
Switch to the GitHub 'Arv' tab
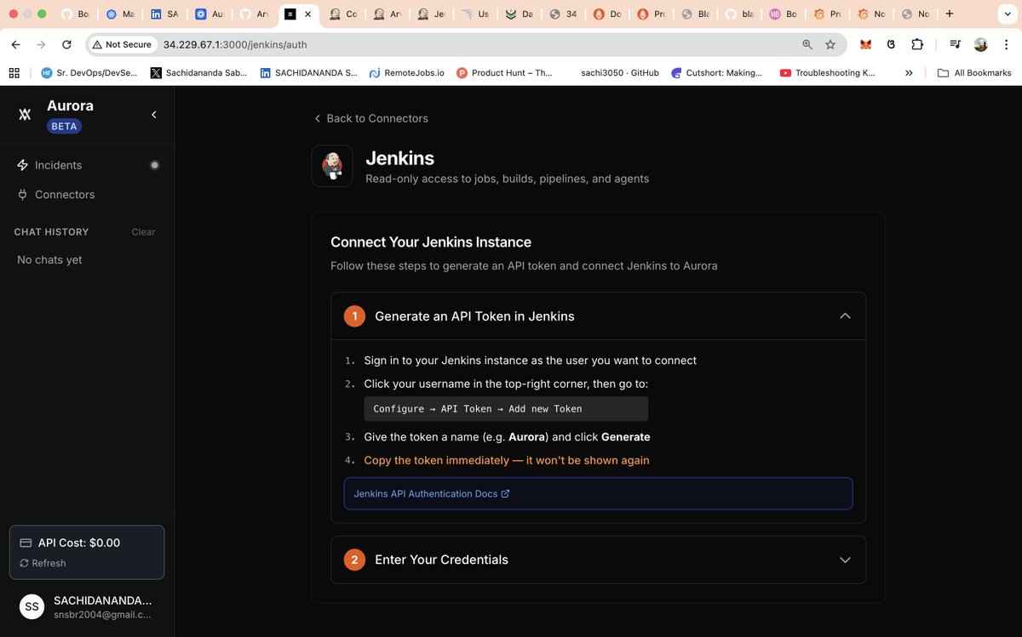click(253, 14)
